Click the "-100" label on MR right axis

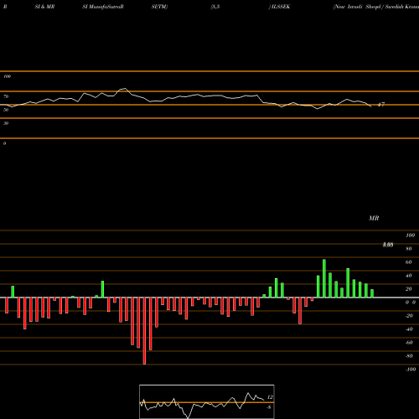[x=411, y=370]
